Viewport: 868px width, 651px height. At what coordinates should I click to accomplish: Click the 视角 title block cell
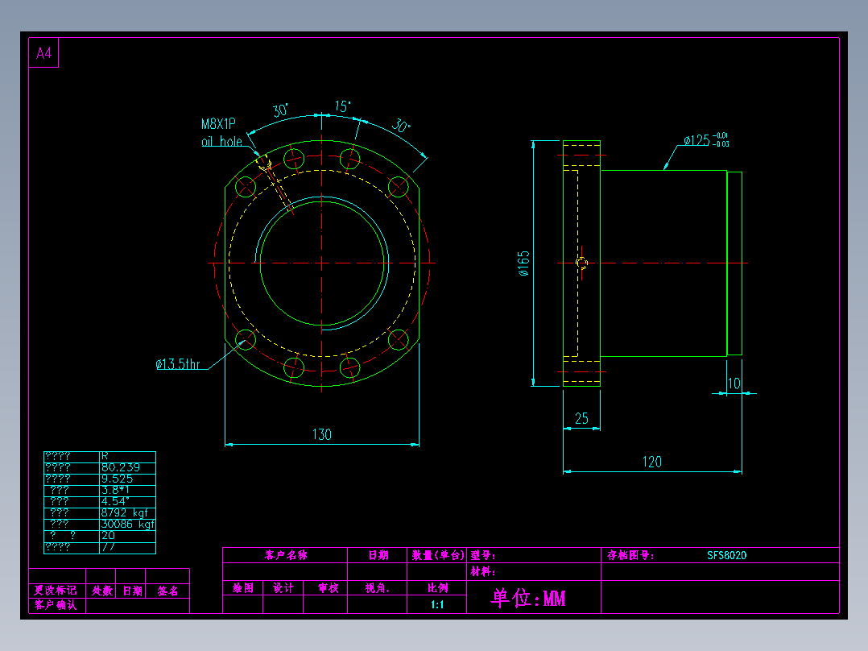[377, 588]
